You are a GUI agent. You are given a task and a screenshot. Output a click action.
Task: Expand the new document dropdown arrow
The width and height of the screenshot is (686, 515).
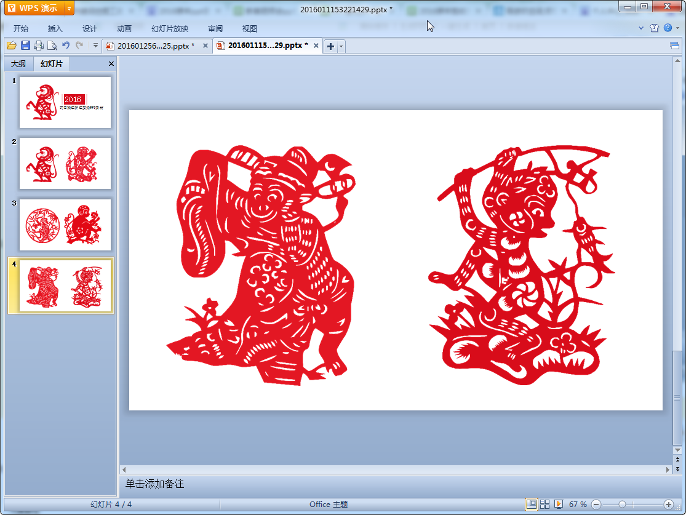pos(341,46)
